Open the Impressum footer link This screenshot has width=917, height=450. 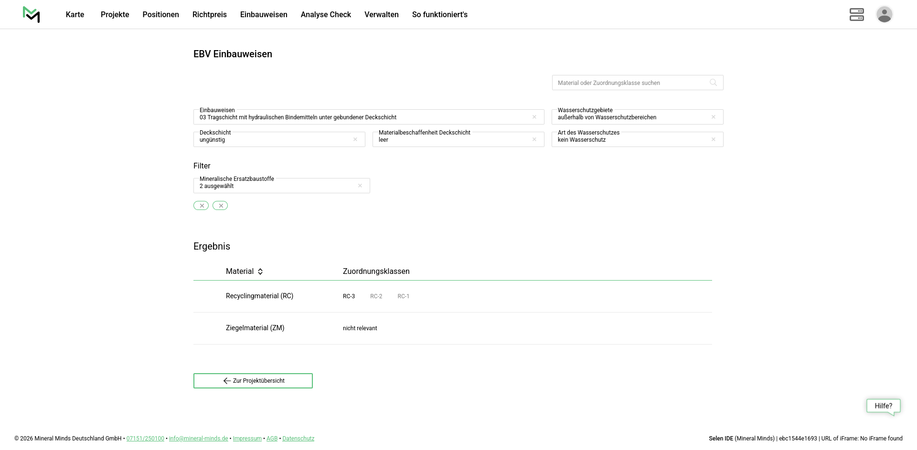click(247, 439)
